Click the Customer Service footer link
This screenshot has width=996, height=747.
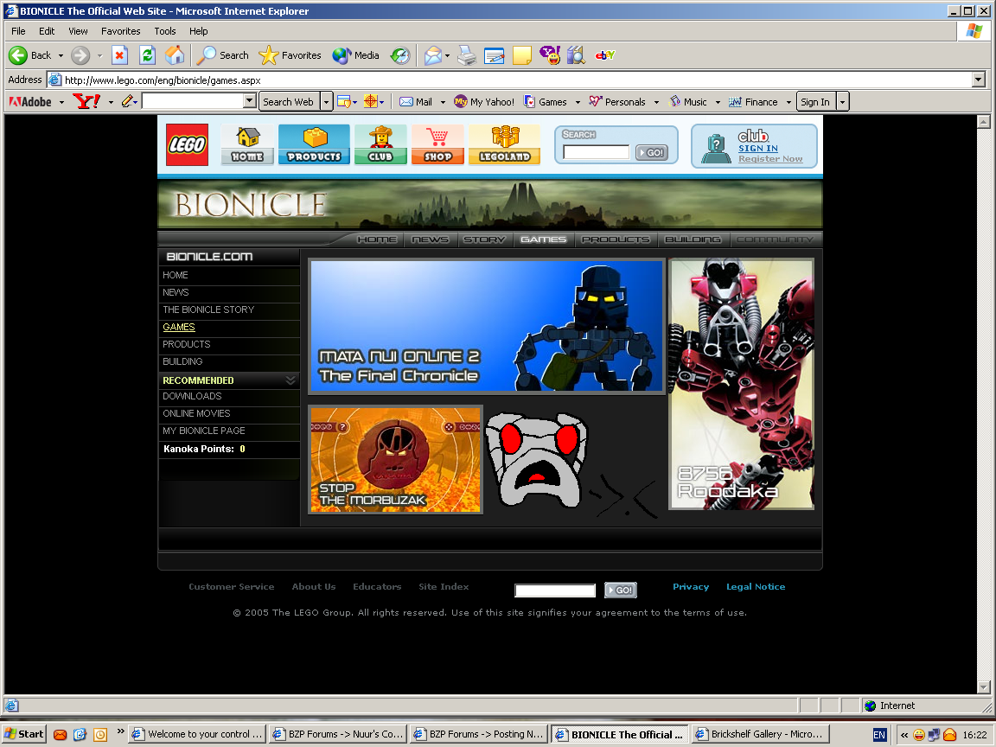(231, 586)
